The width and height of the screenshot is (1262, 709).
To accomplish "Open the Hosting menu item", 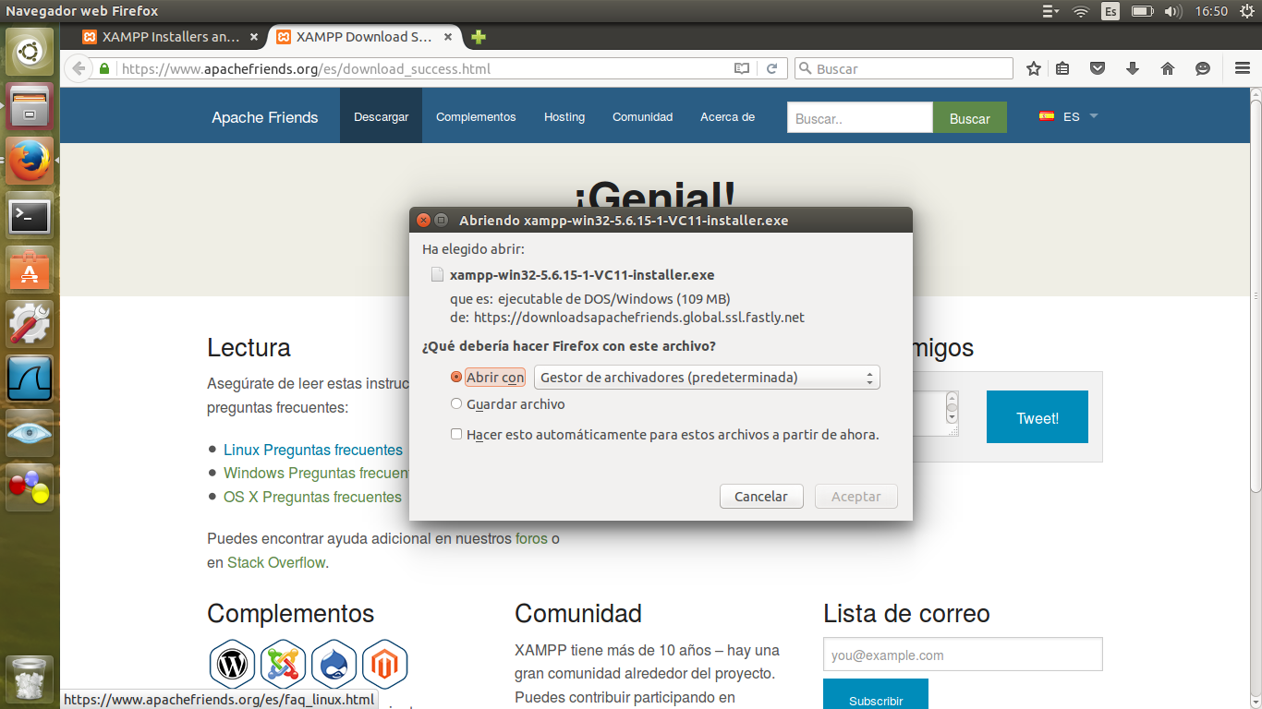I will (564, 116).
